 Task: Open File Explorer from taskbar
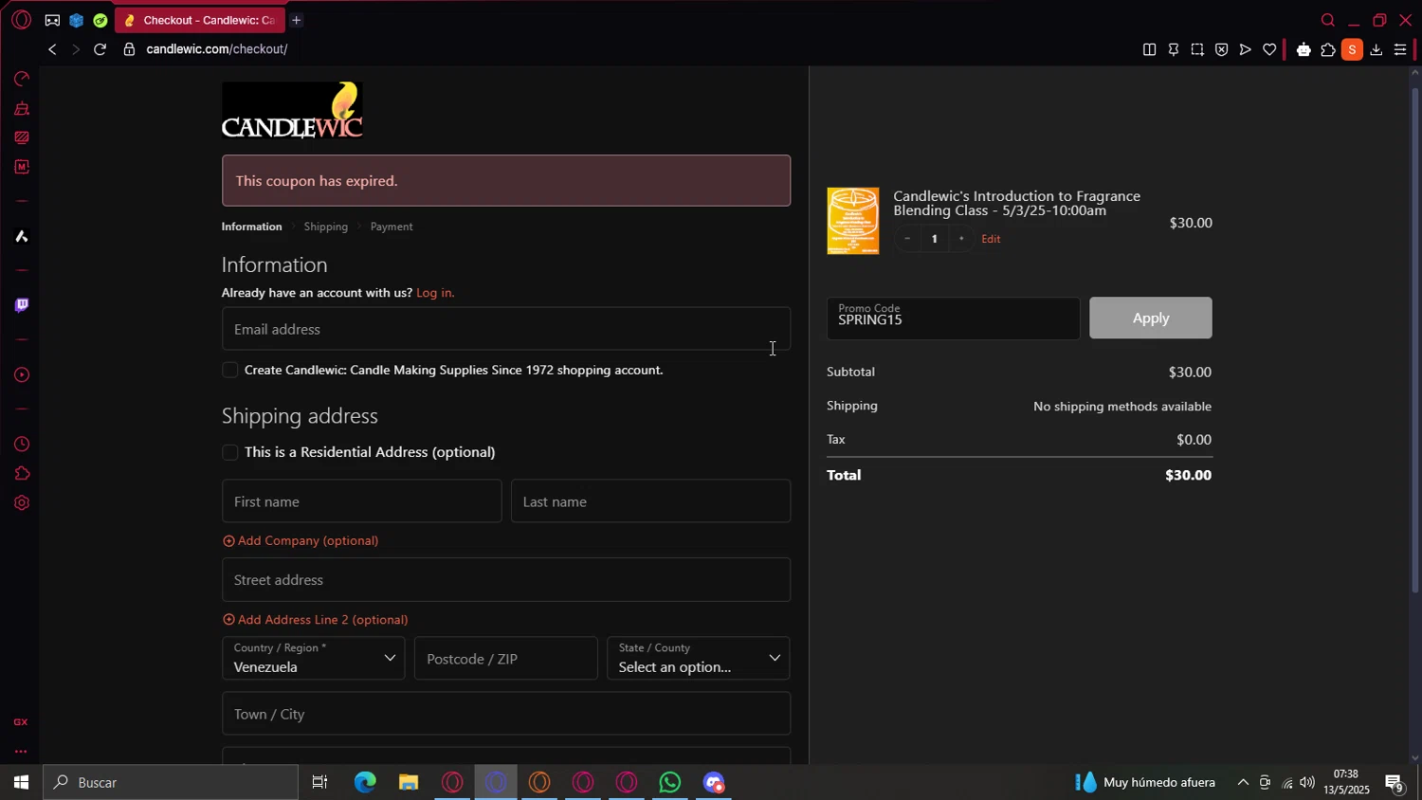pyautogui.click(x=409, y=782)
